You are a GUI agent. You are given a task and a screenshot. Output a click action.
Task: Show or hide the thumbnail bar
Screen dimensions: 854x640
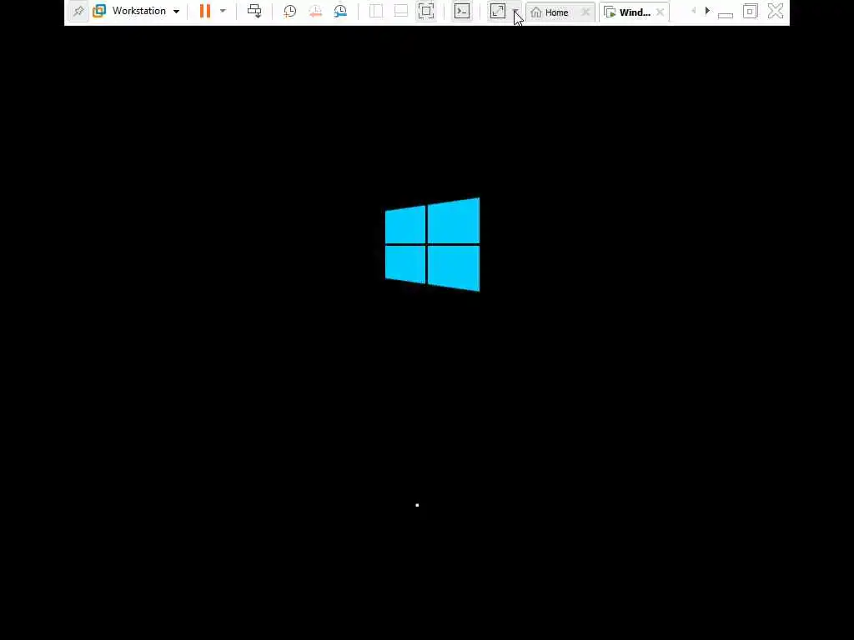click(x=401, y=11)
